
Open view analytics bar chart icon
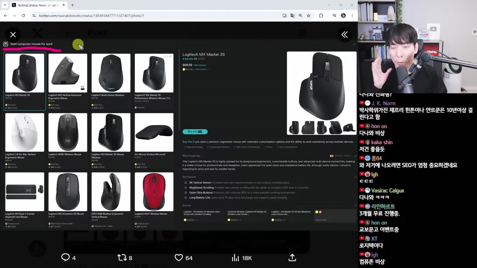pos(235,258)
